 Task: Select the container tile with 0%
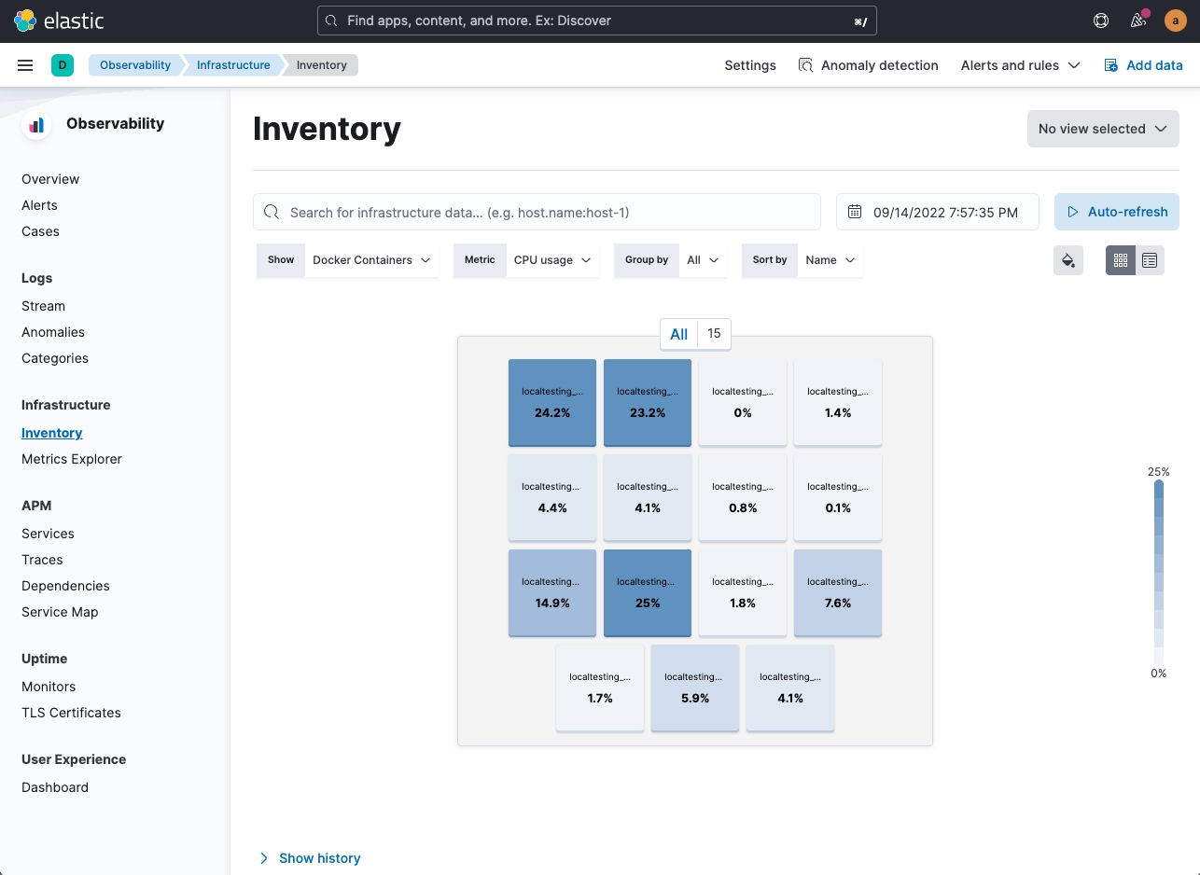pyautogui.click(x=743, y=403)
